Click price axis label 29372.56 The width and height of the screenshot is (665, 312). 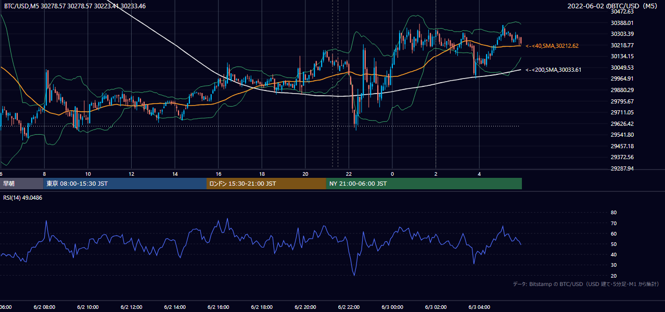[622, 157]
